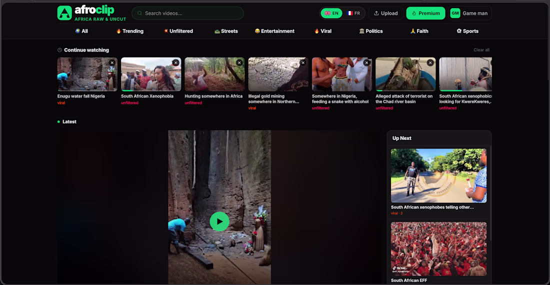Open Illegal gold mining thumbnail
Viewport: 550px width, 285px height.
point(278,74)
